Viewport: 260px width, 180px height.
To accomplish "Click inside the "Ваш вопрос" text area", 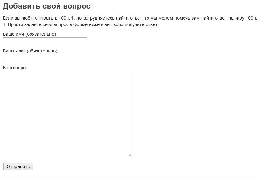I will [67, 115].
